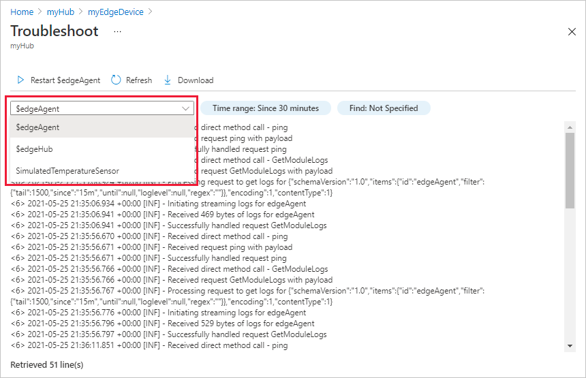Open the ellipsis menu beside Troubleshoot
This screenshot has height=378, width=586.
pos(117,32)
